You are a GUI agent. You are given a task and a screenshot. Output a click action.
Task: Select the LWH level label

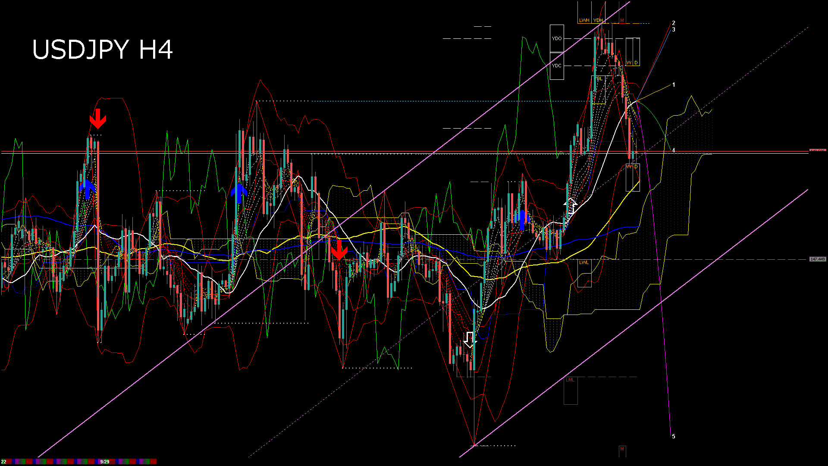584,20
